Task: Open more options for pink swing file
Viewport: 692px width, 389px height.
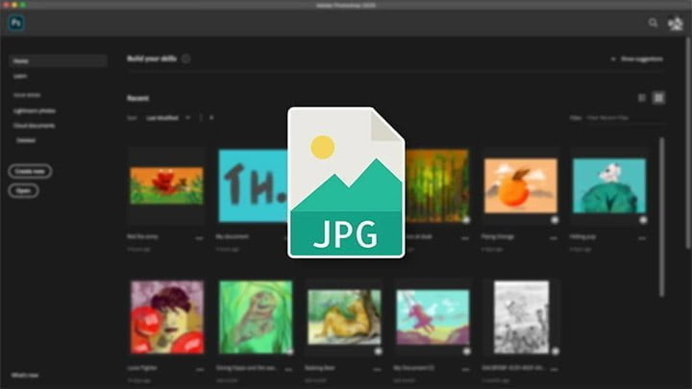Action: [x=465, y=369]
